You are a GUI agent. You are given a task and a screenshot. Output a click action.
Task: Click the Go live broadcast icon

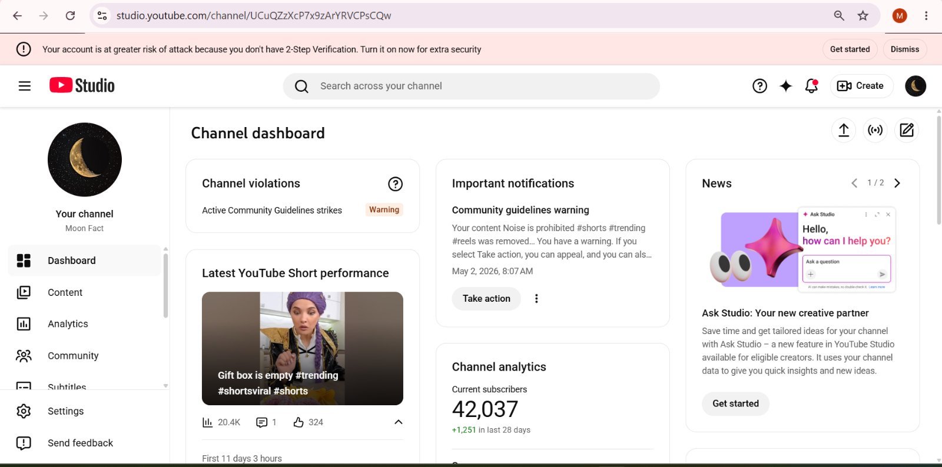point(875,130)
